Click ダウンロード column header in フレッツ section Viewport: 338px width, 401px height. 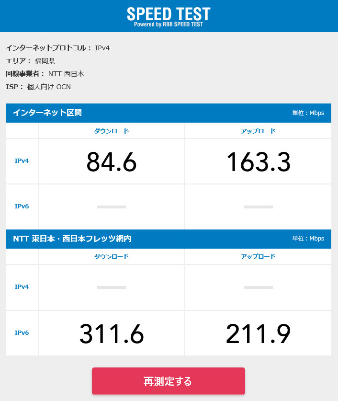pos(112,256)
